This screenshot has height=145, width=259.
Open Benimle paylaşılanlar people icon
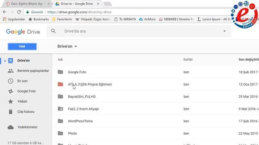11,71
